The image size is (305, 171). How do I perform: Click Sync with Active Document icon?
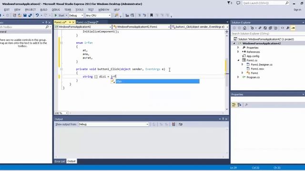point(260,28)
